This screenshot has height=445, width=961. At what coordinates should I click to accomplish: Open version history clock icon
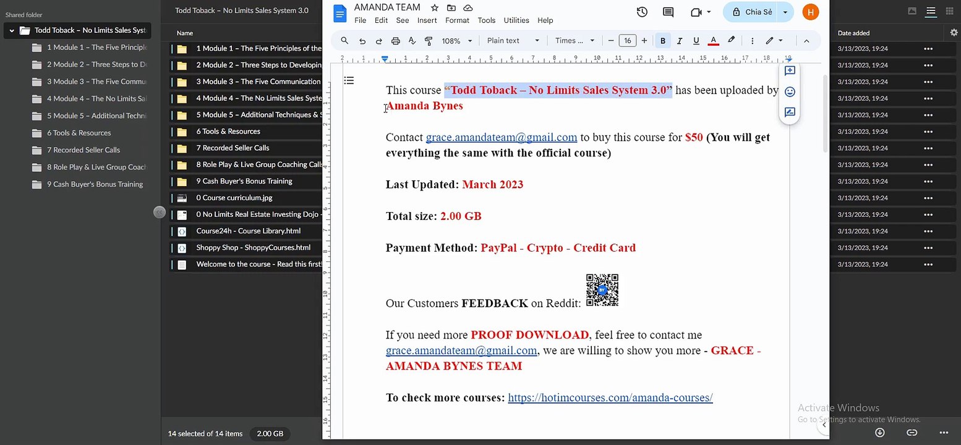tap(642, 12)
